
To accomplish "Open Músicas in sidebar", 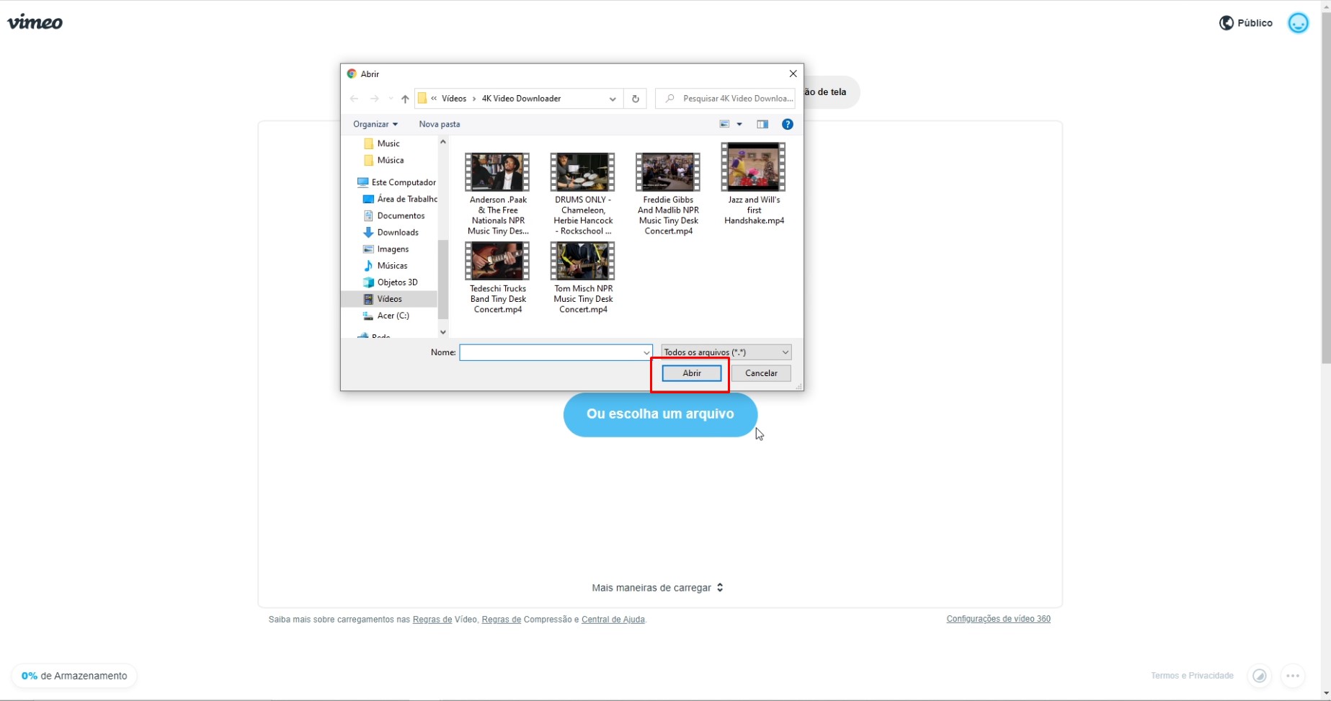I will pyautogui.click(x=386, y=265).
